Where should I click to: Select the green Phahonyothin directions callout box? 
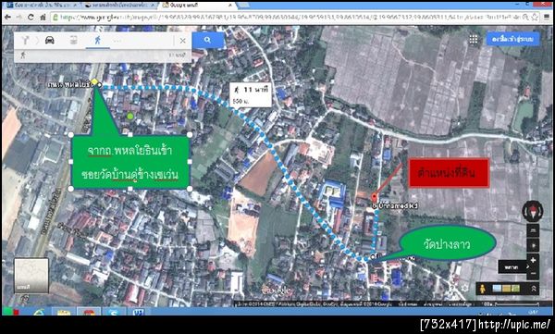point(130,162)
